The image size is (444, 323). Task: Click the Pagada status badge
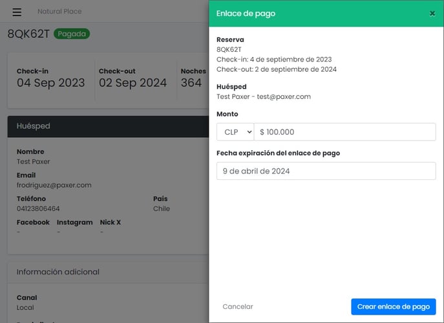[72, 34]
